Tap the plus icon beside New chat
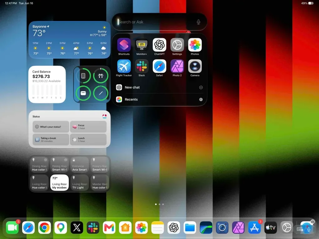The height and width of the screenshot is (239, 319). (201, 87)
